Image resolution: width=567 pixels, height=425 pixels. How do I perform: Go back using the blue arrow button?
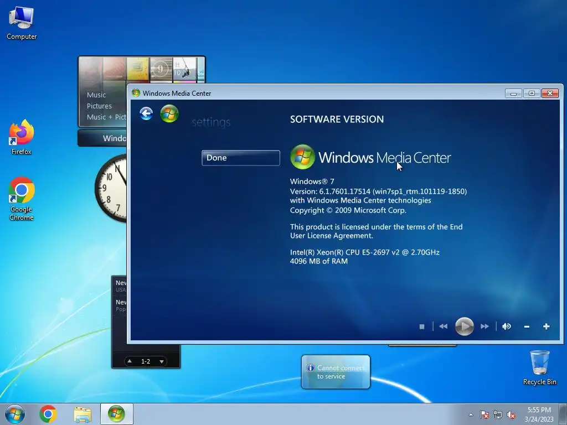pyautogui.click(x=146, y=113)
